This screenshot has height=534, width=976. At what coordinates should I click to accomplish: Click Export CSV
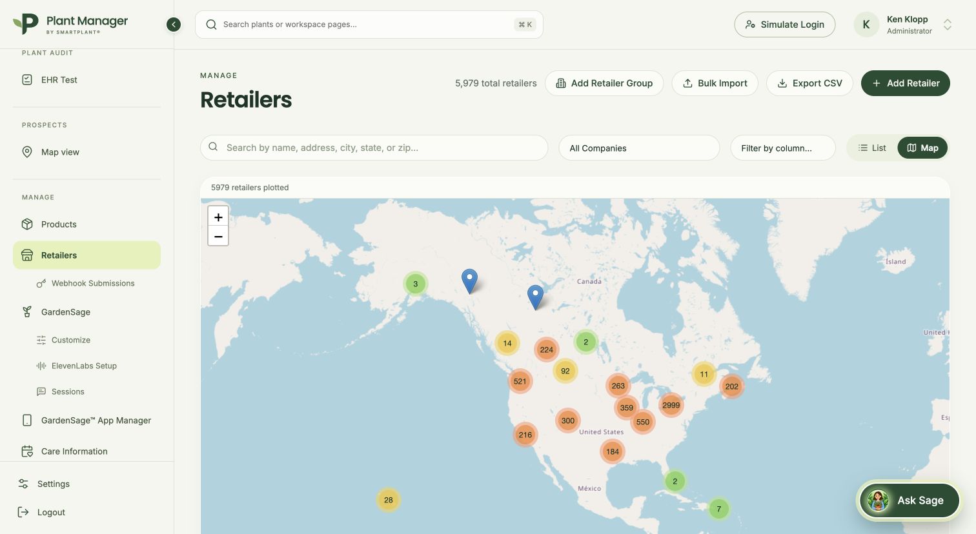(x=809, y=83)
